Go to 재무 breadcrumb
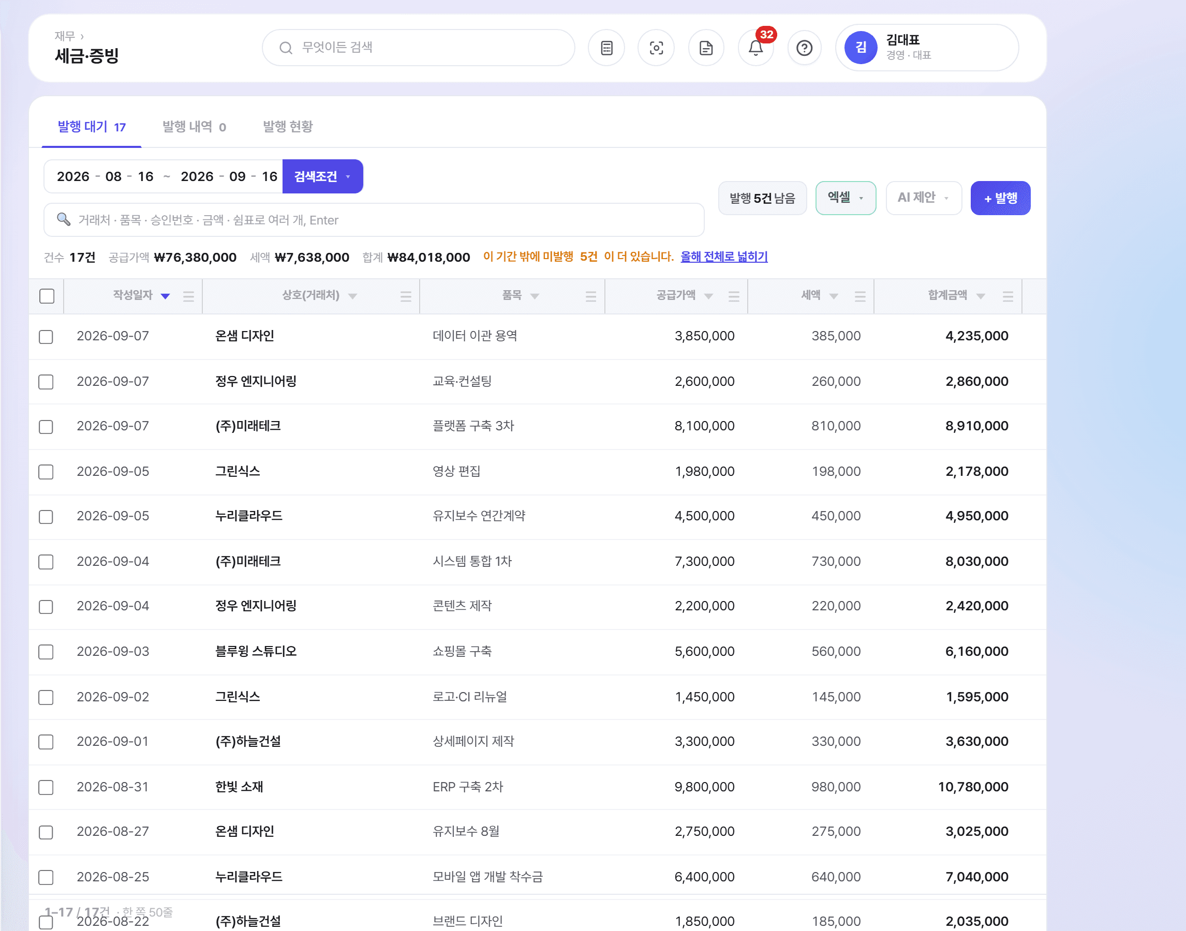Image resolution: width=1186 pixels, height=931 pixels. coord(65,36)
